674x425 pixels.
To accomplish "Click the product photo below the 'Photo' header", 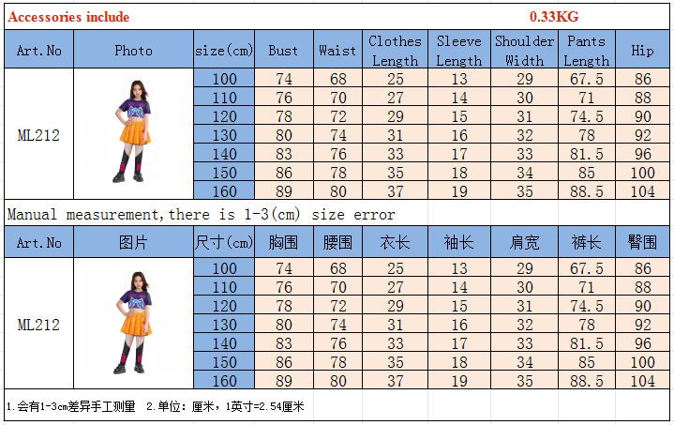I will pyautogui.click(x=133, y=132).
